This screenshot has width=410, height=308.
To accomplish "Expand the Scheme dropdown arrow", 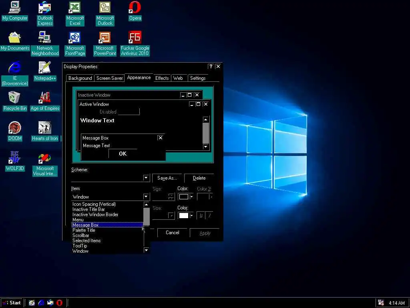I will tap(146, 178).
